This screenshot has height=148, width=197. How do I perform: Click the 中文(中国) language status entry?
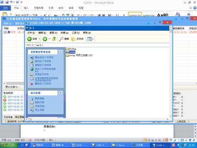(x=40, y=140)
